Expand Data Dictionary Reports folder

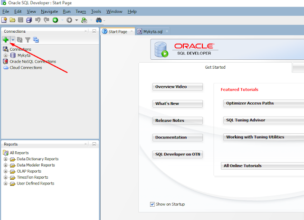pyautogui.click(x=5, y=159)
